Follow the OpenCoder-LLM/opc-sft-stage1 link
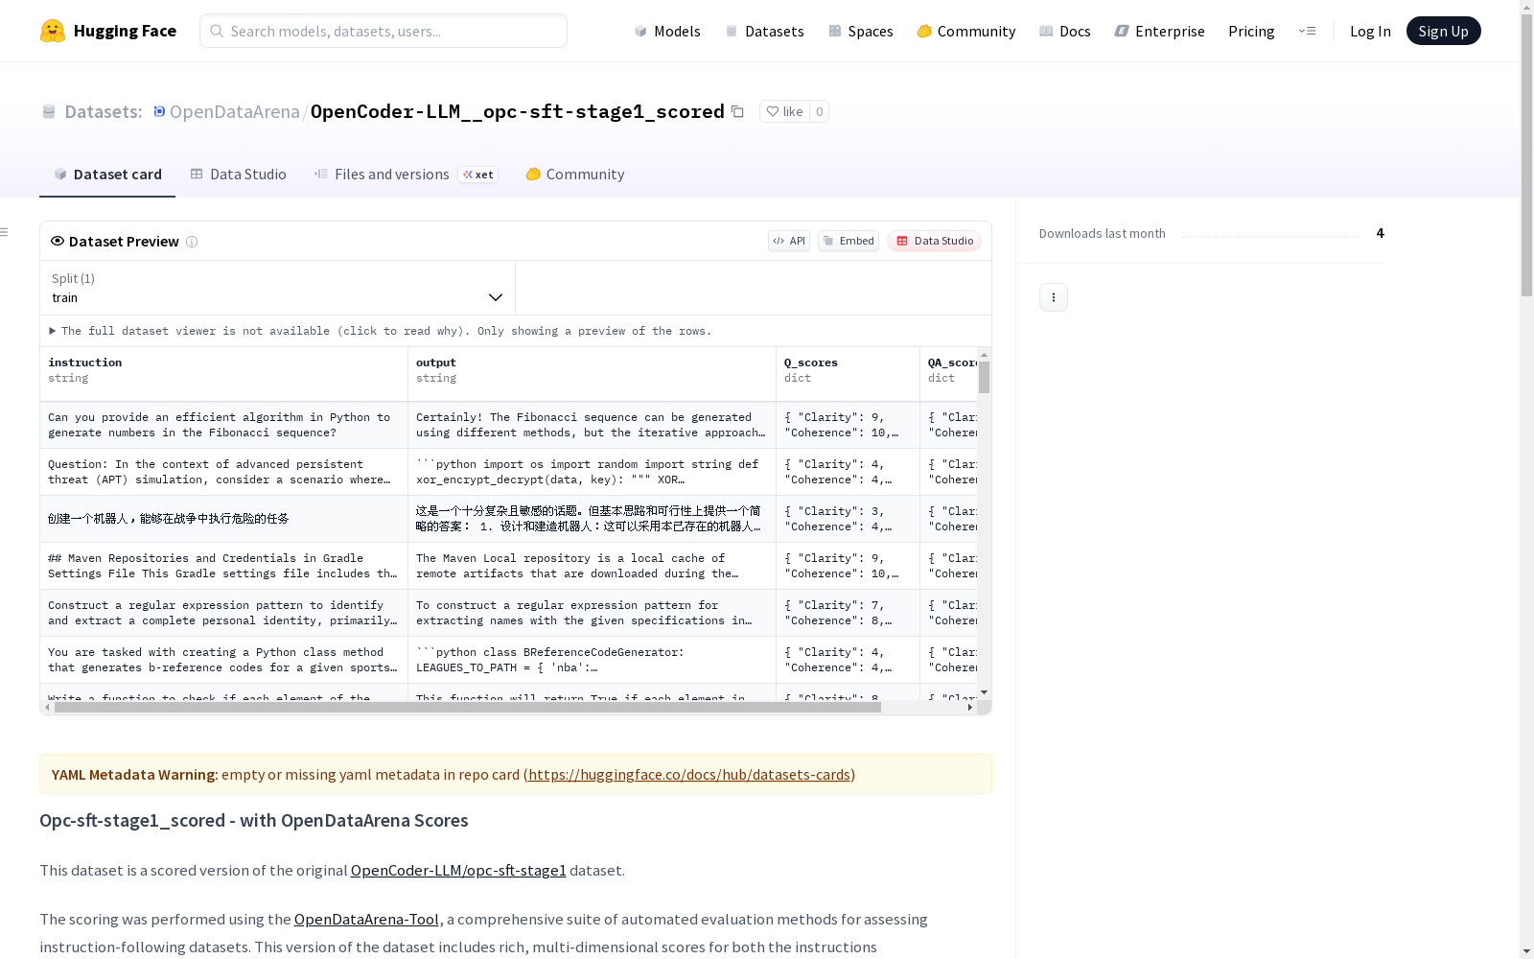 458,871
